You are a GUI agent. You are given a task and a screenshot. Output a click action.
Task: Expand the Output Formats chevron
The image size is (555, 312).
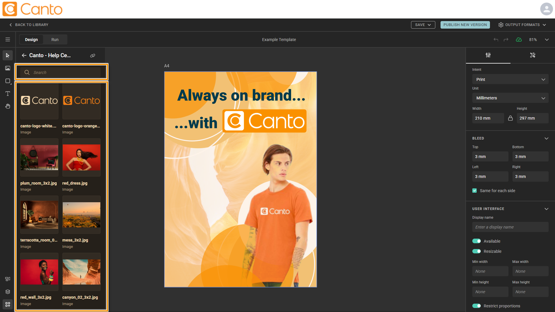click(544, 25)
